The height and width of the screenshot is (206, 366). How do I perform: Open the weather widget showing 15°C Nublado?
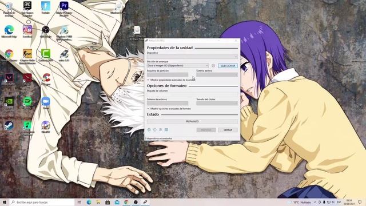tap(300, 202)
